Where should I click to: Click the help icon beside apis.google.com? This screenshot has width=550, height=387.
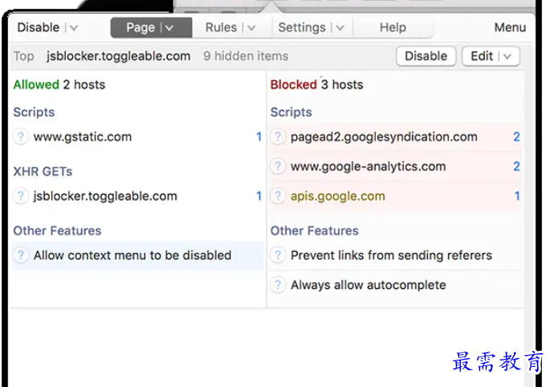click(x=278, y=196)
